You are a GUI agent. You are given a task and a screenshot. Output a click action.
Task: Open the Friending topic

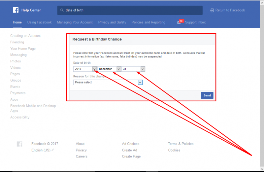(x=17, y=42)
